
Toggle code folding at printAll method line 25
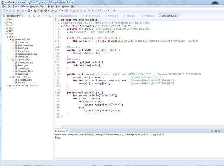[x=60, y=93]
